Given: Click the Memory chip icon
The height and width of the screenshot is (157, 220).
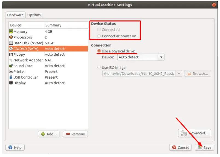Looking at the screenshot, I should (x=11, y=31).
